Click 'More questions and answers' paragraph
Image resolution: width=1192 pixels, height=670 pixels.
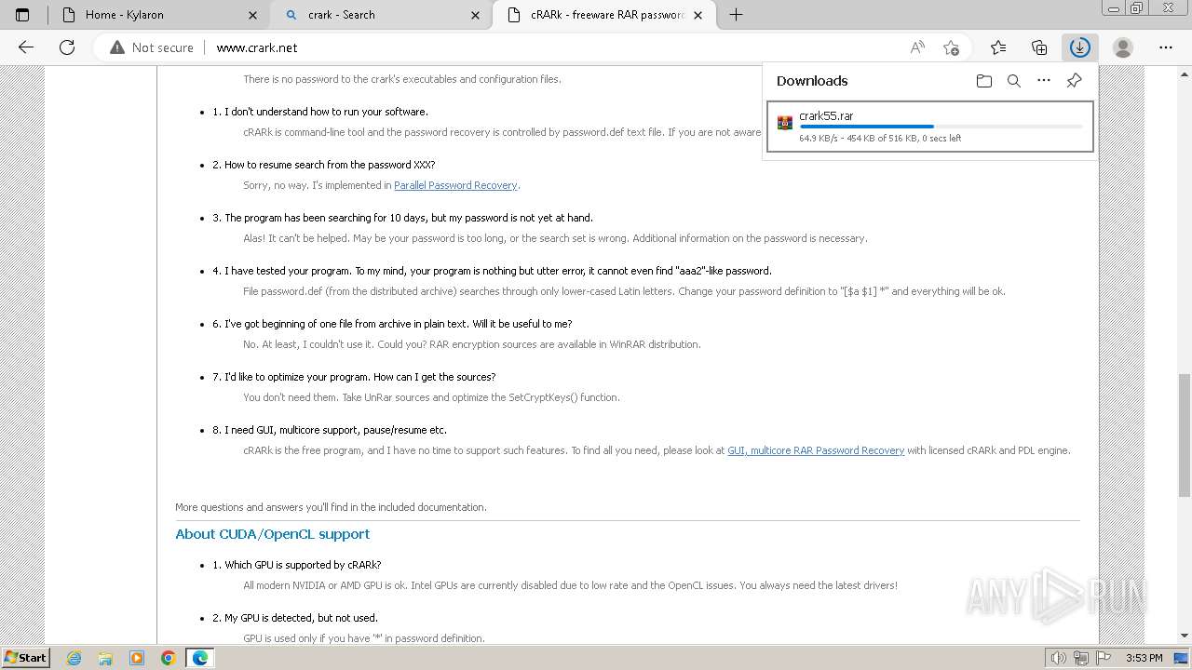[331, 507]
